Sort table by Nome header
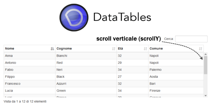This screenshot has height=105, width=211. pyautogui.click(x=30, y=48)
